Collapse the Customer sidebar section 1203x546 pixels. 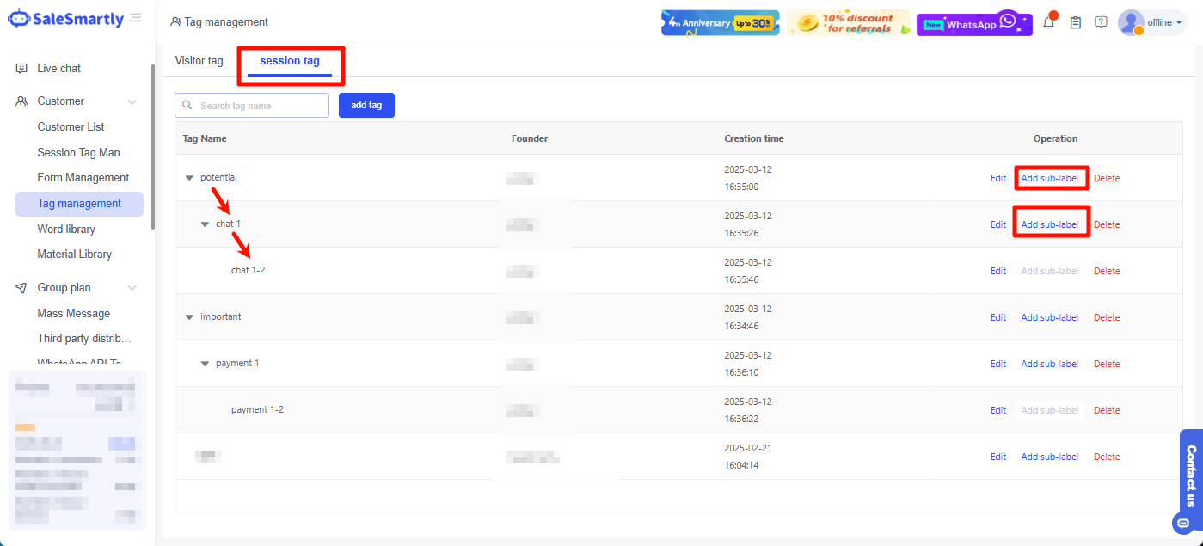point(132,101)
